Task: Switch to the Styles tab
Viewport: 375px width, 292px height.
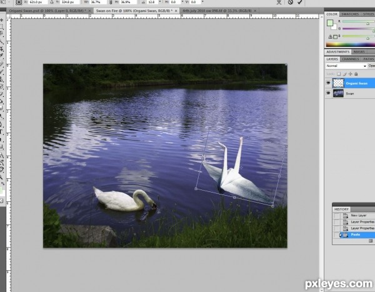Action: pyautogui.click(x=368, y=14)
